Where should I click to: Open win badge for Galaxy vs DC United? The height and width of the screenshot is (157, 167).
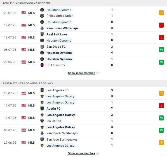pos(161,118)
